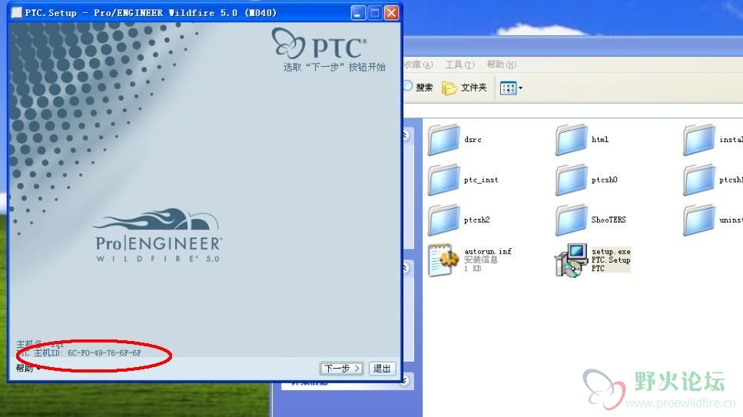Open the 工具(T) menu in Explorer
743x417 pixels.
(x=459, y=65)
